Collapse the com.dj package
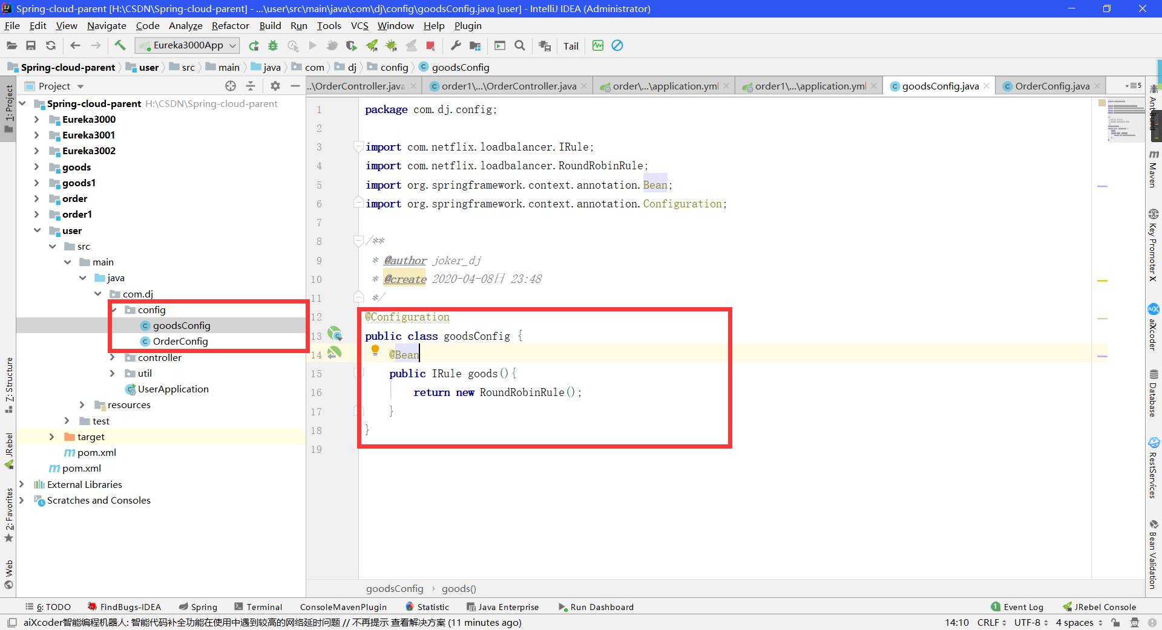The width and height of the screenshot is (1162, 630). point(97,294)
